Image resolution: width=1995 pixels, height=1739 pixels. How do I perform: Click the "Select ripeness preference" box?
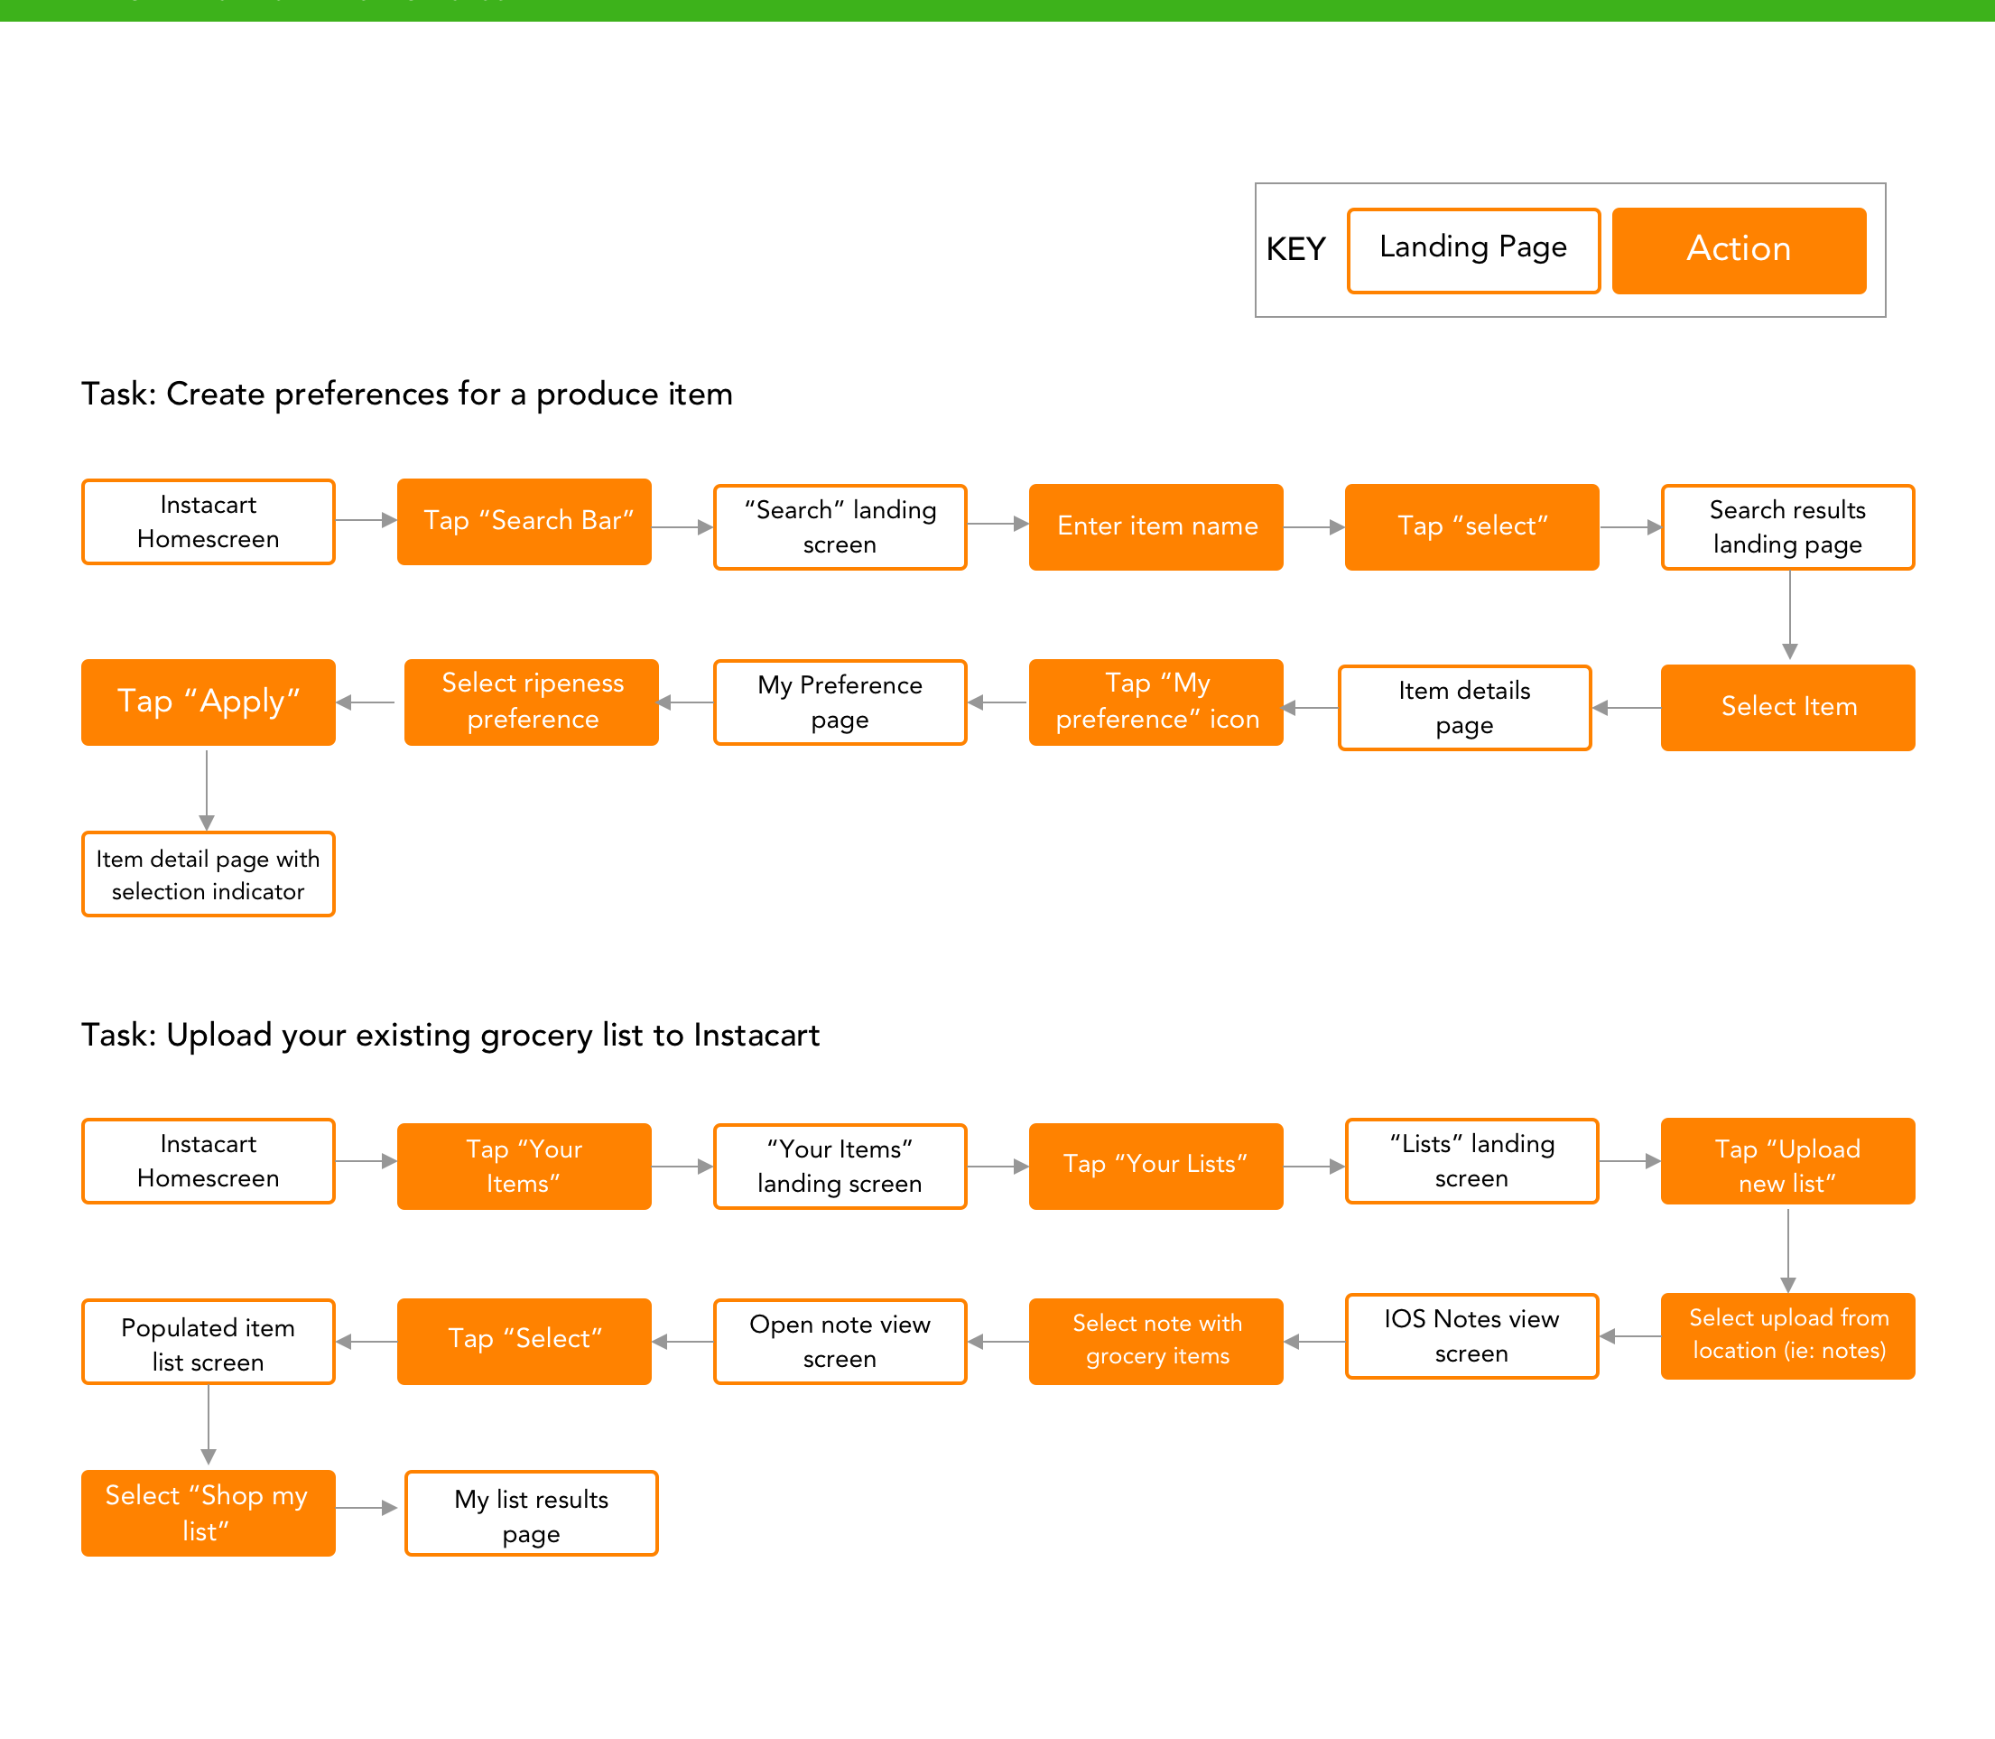532,702
